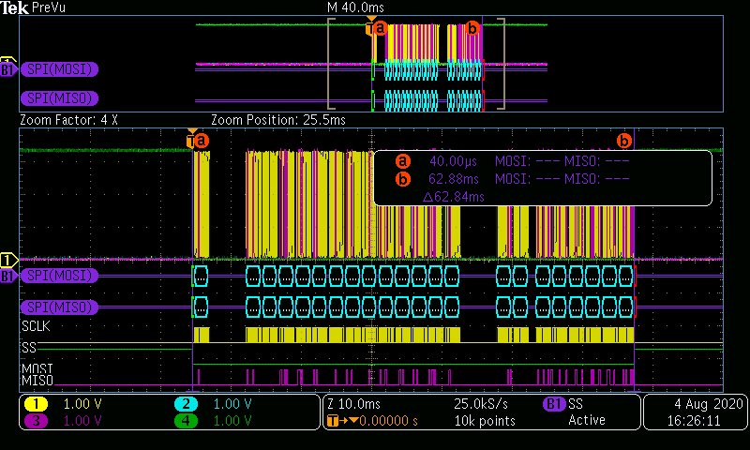Click the channel 2 cyan badge

pyautogui.click(x=186, y=404)
